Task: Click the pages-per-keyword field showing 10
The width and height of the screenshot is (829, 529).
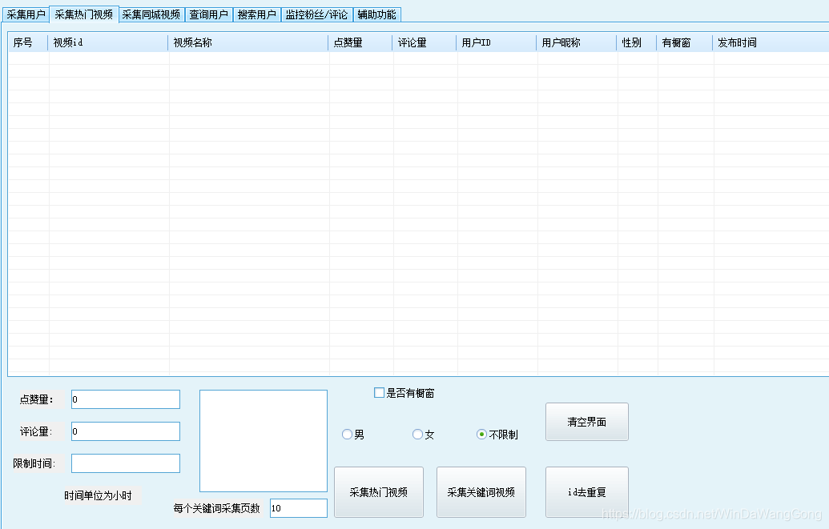Action: pos(298,507)
